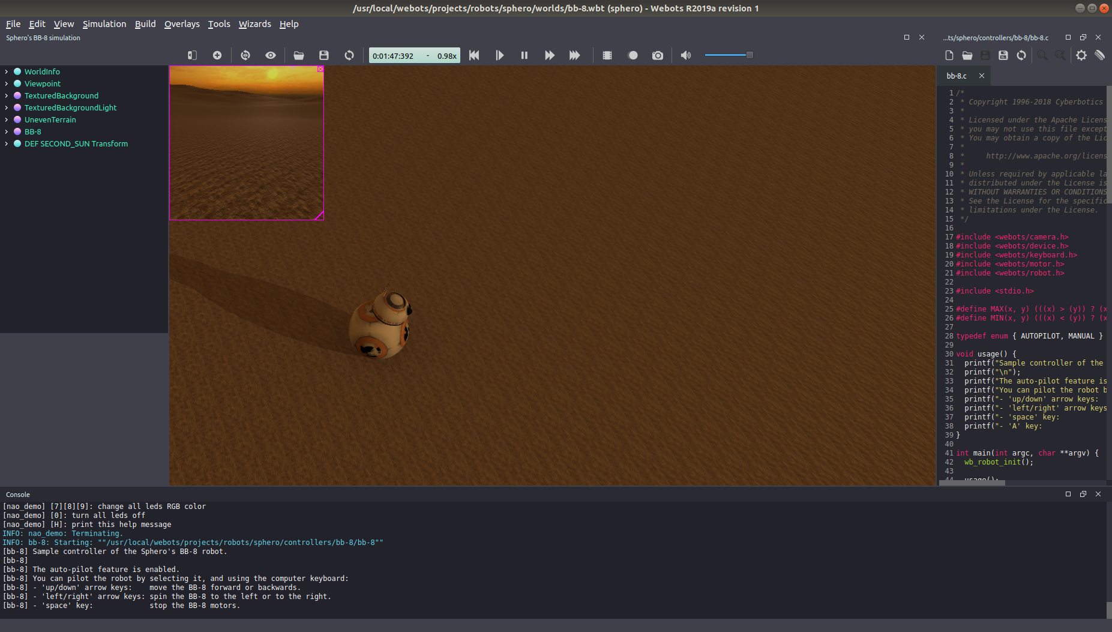This screenshot has width=1112, height=632.
Task: Click the camera overlay resize corner handle
Action: coord(319,215)
